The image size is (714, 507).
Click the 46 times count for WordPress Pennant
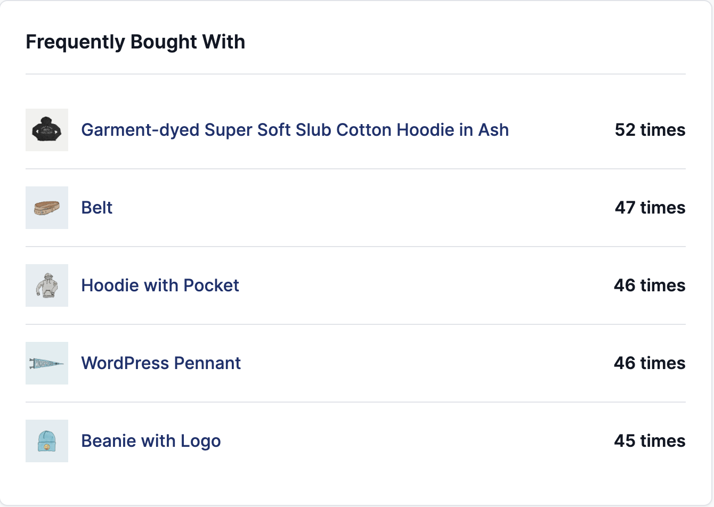(650, 363)
